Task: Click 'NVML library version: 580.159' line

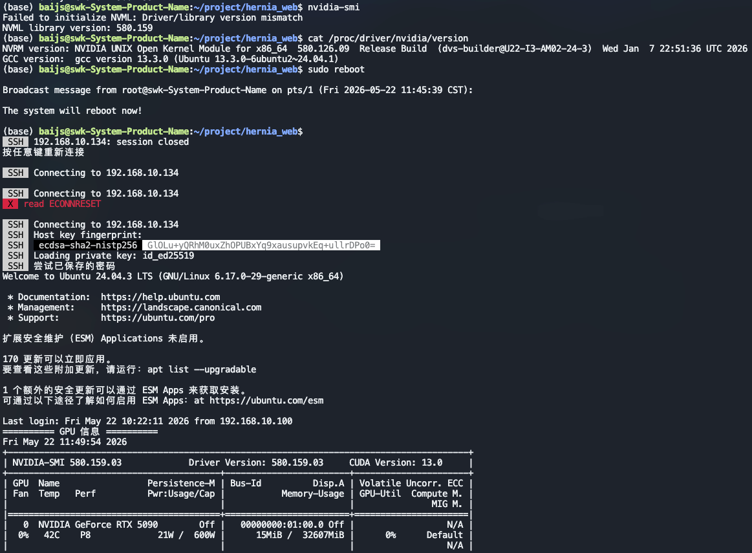Action: point(78,28)
